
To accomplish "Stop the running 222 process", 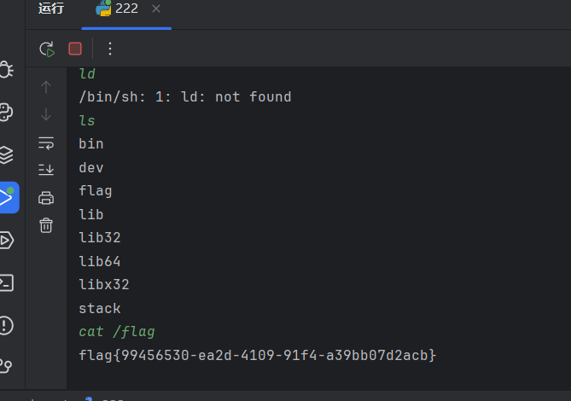I will tap(75, 49).
